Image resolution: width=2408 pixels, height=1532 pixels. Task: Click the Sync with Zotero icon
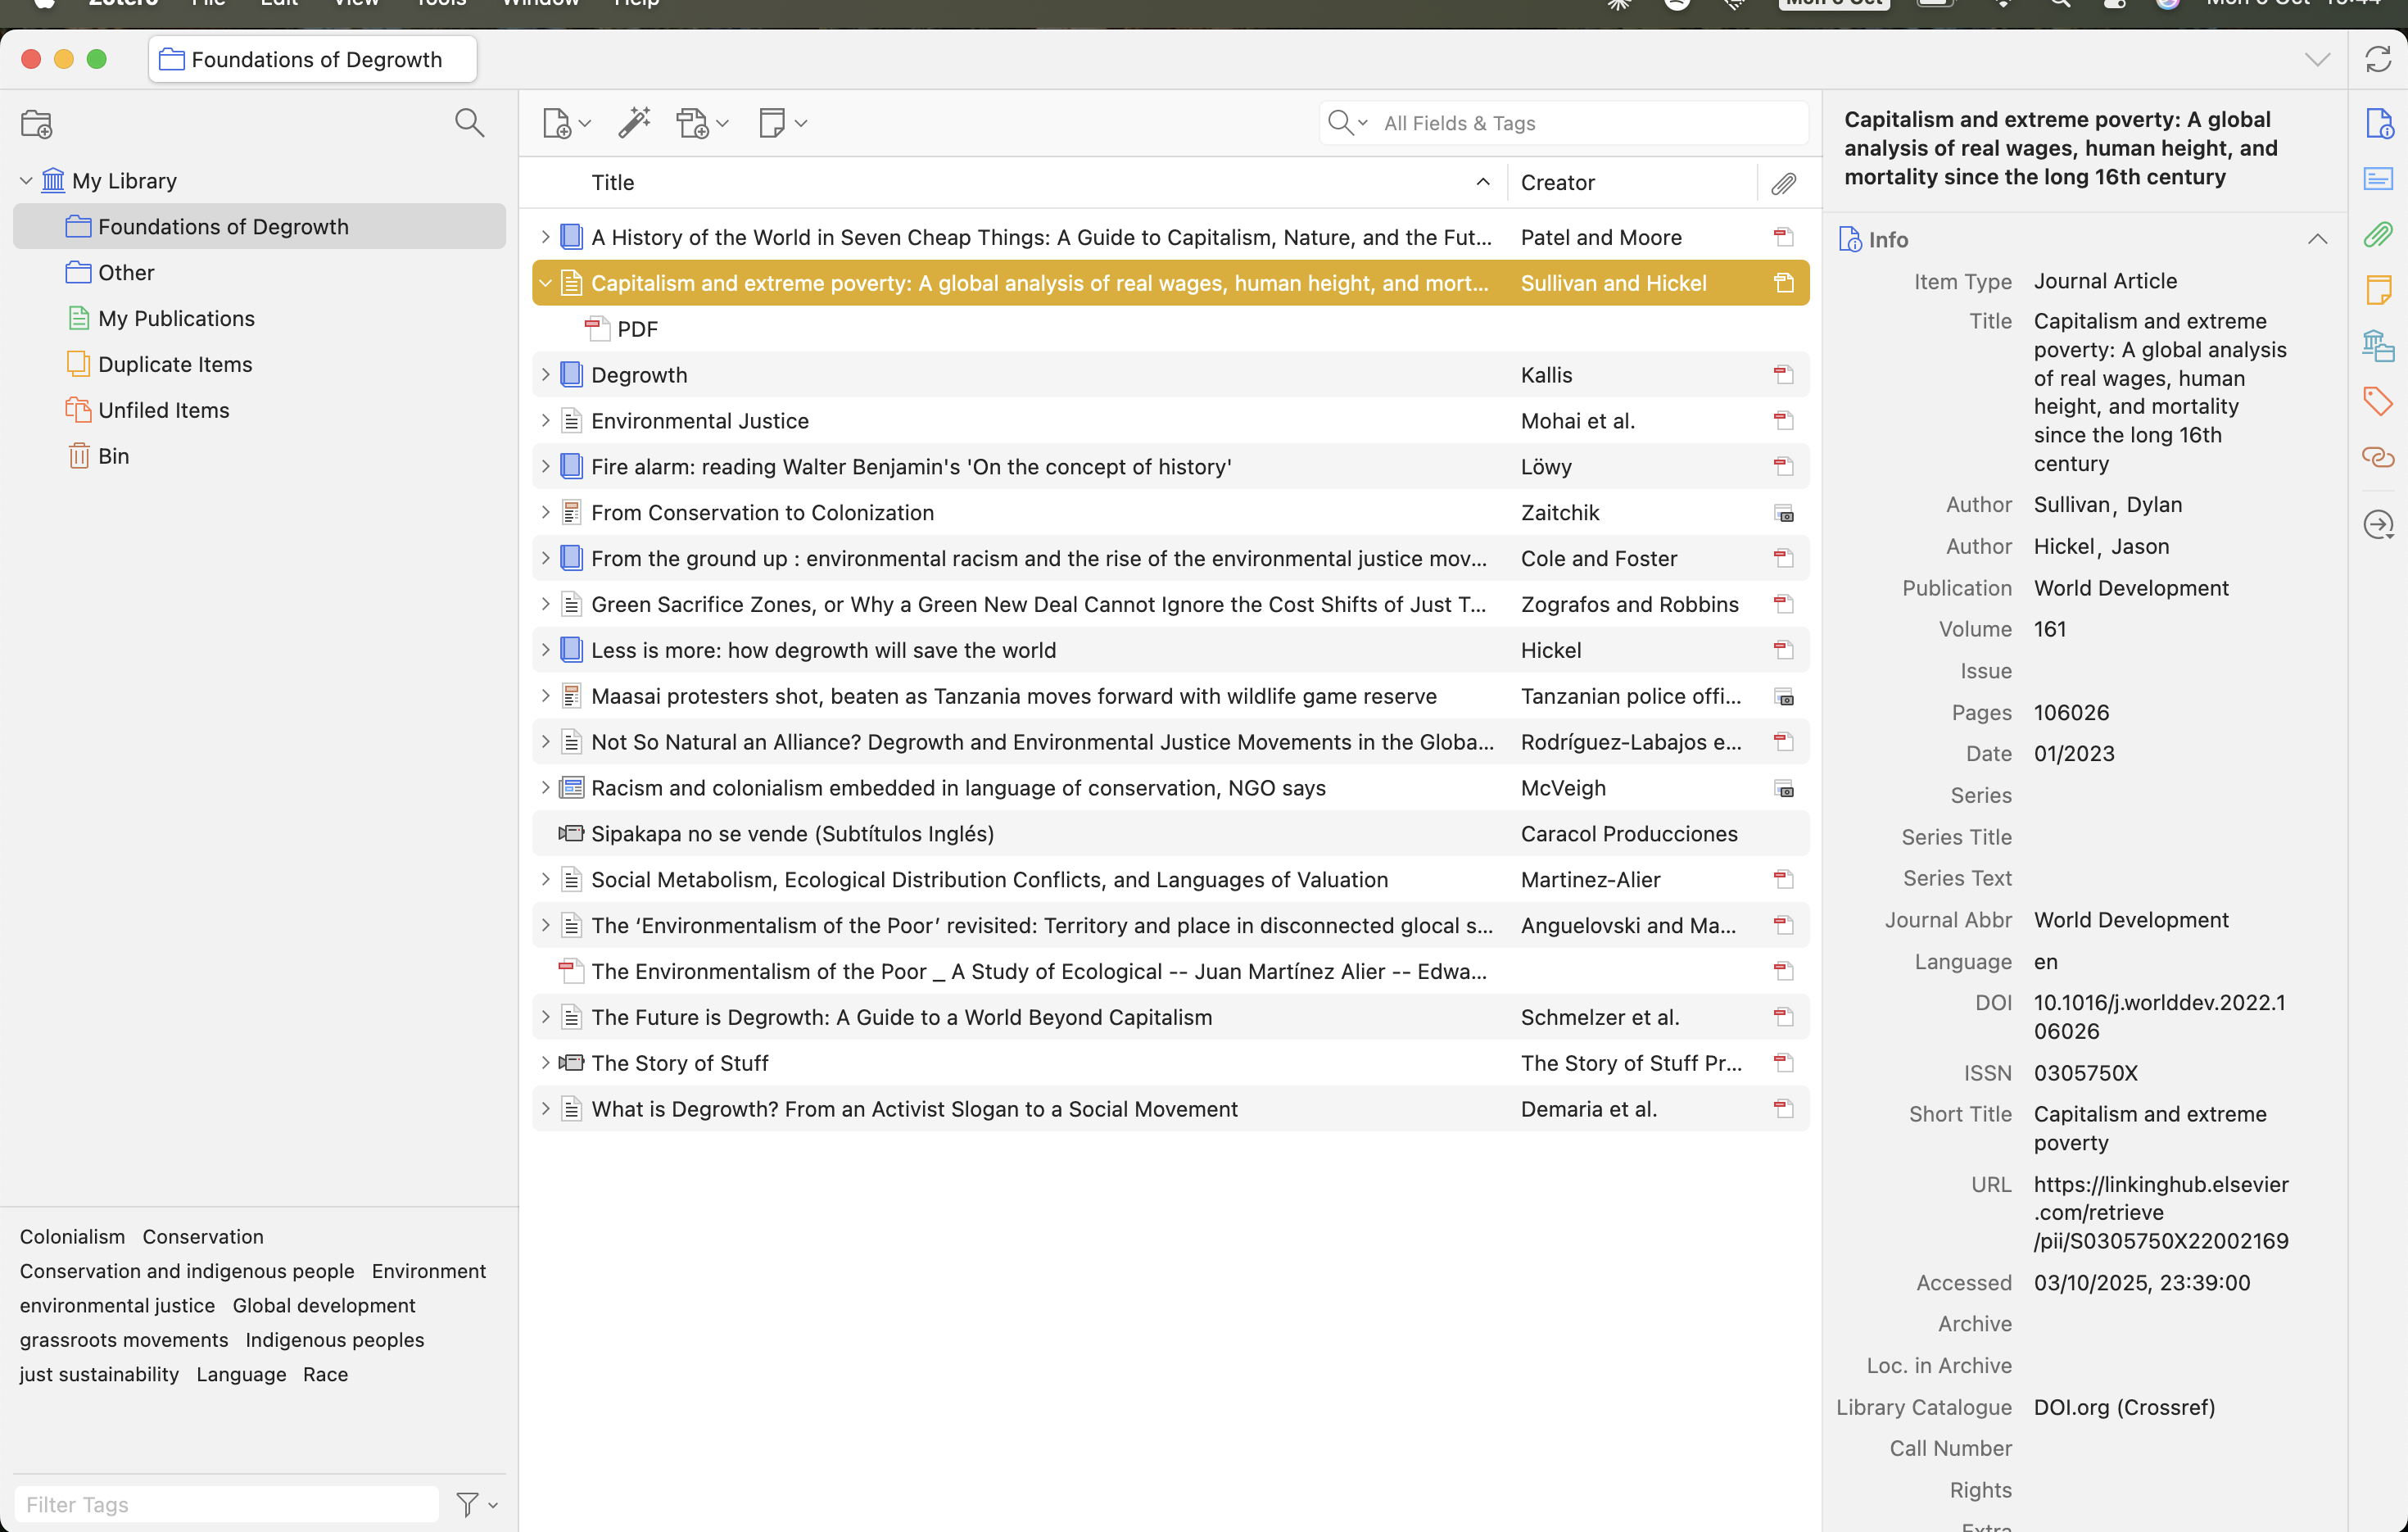click(2378, 60)
